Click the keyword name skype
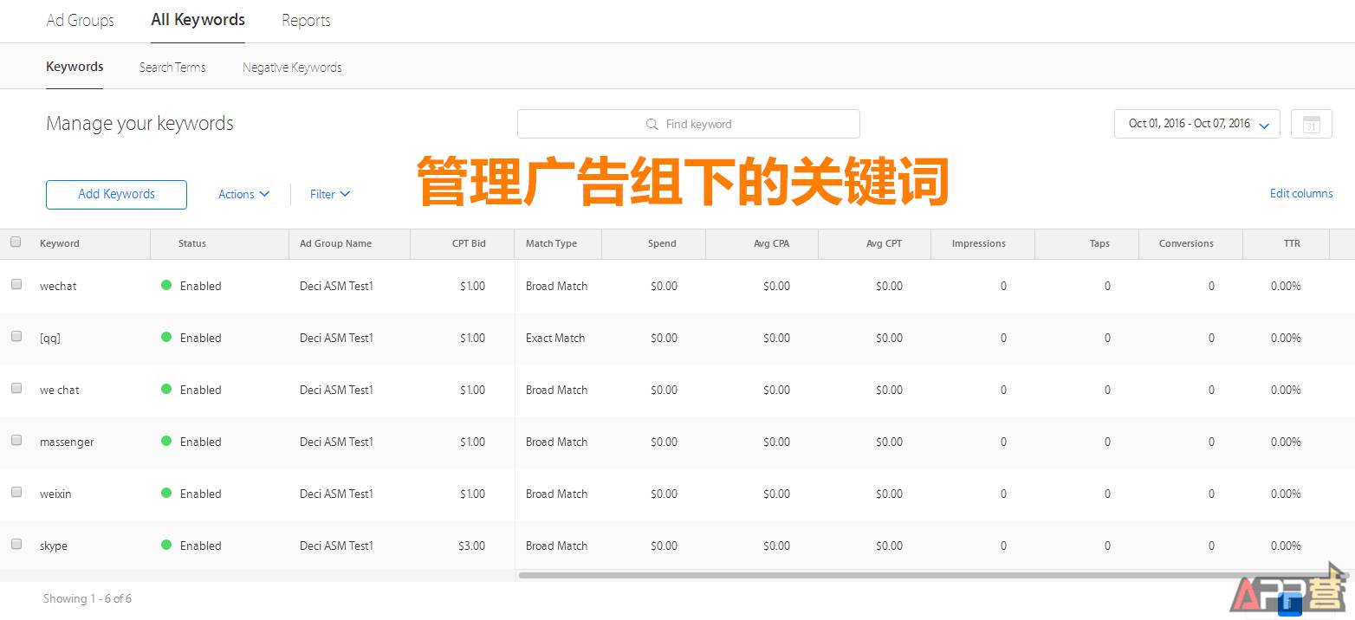1355x620 pixels. tap(53, 546)
